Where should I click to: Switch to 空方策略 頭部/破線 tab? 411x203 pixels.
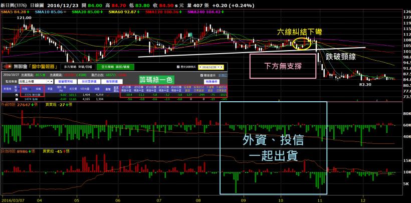[115, 67]
